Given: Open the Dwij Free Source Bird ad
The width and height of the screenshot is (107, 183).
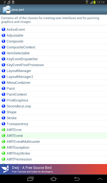Looking at the screenshot, I should tap(53, 169).
